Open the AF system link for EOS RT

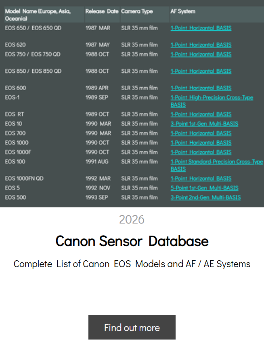(201, 114)
